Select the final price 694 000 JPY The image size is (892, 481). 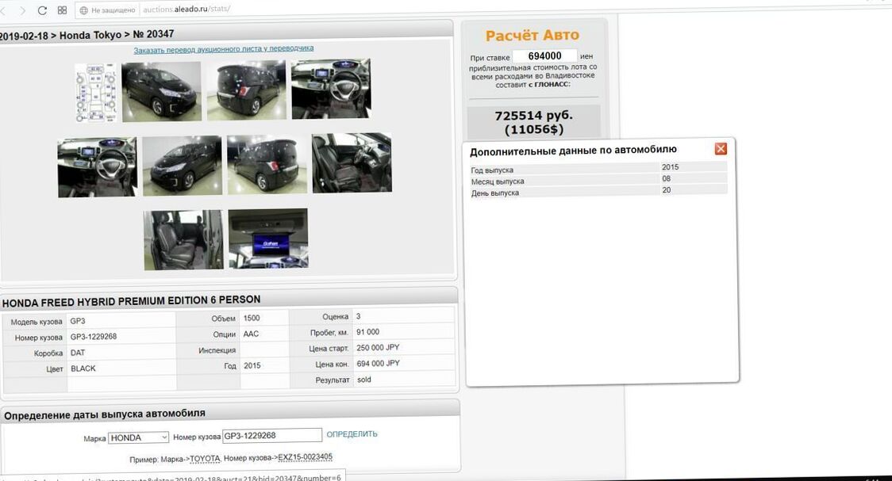[x=378, y=364]
